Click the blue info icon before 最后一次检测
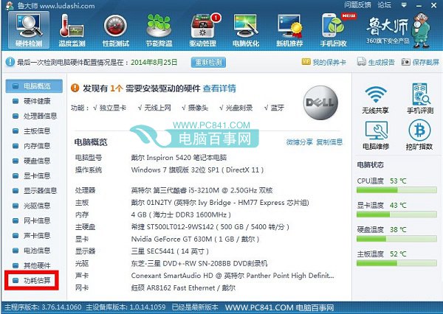 tap(10, 62)
